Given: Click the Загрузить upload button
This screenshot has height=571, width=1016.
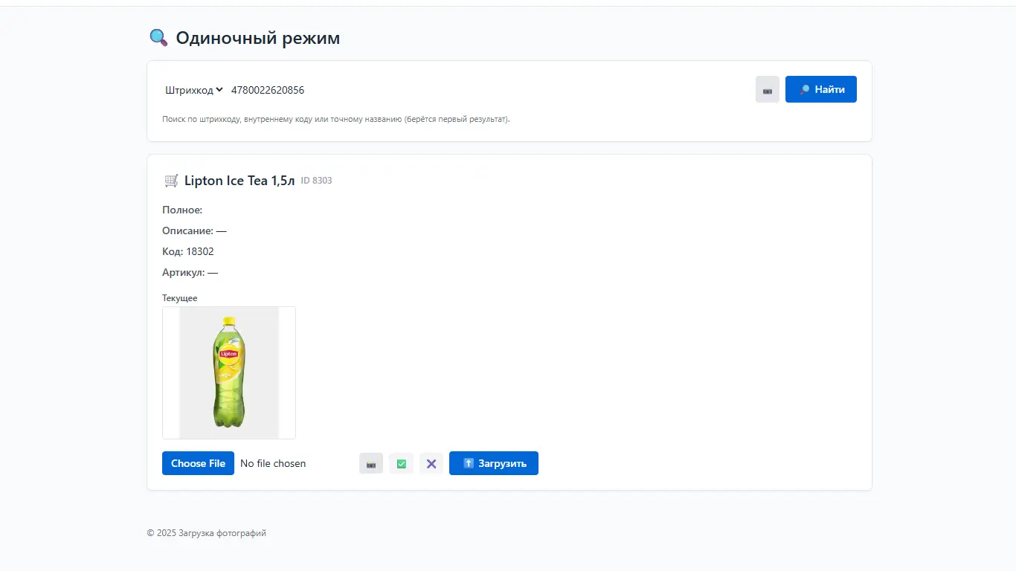Looking at the screenshot, I should (x=494, y=463).
